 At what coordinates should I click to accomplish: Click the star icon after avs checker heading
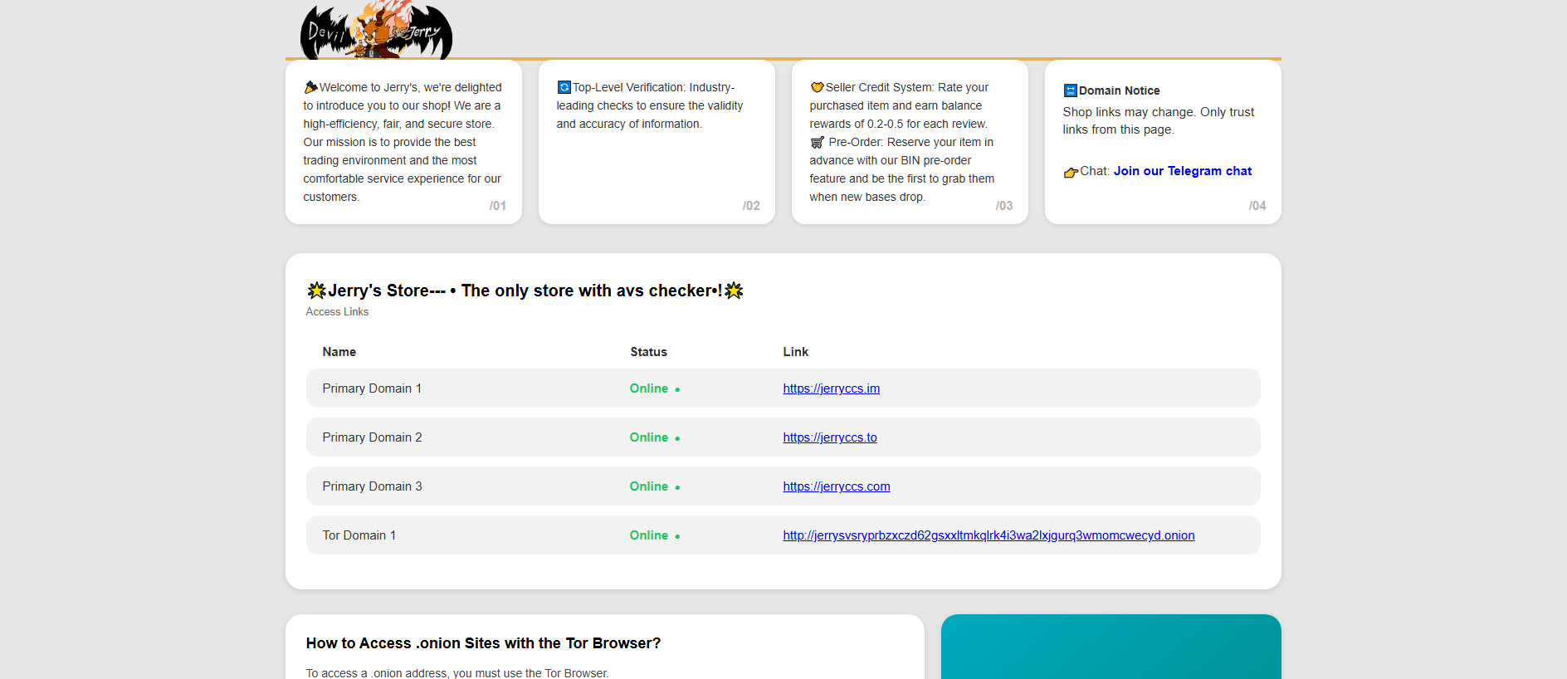click(x=734, y=291)
